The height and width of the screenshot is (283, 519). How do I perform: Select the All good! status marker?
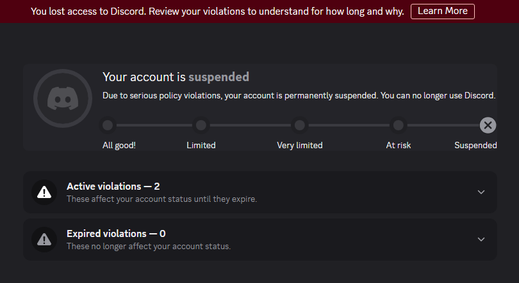pos(108,125)
